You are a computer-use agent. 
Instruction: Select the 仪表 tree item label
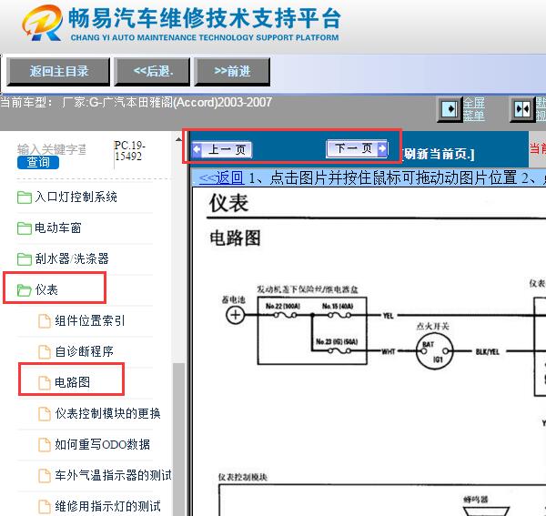tap(46, 289)
